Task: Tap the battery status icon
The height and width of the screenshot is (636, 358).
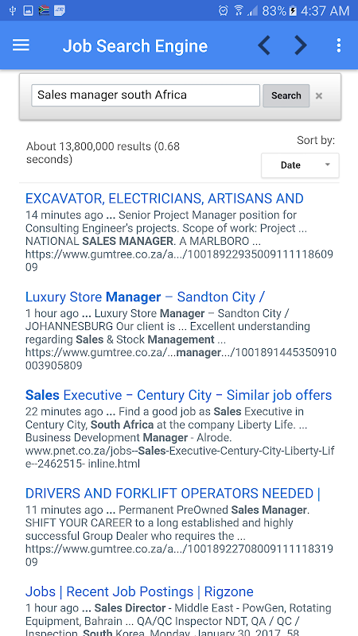Action: click(293, 10)
